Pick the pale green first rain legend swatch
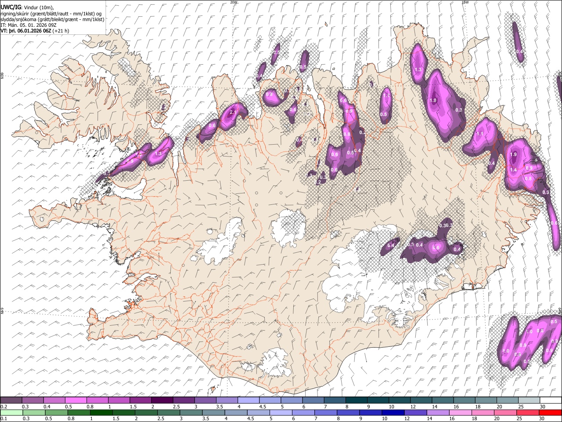The height and width of the screenshot is (422, 562). pos(11,412)
